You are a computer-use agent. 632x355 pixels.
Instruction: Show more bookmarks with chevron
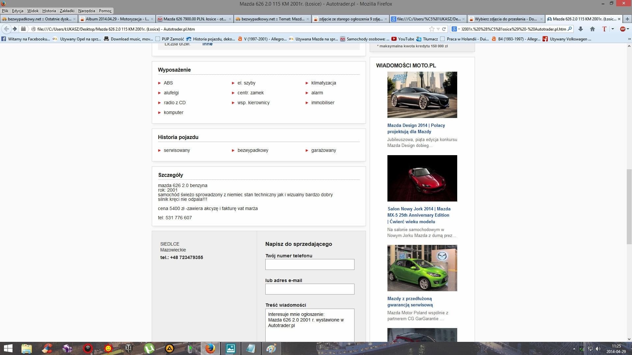pyautogui.click(x=629, y=39)
